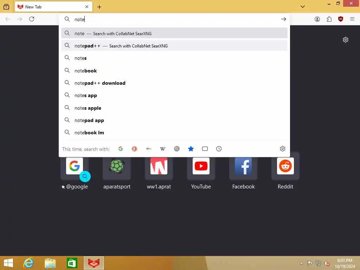Open the uBlock Origin shield icon
This screenshot has height=270, width=360.
click(341, 19)
